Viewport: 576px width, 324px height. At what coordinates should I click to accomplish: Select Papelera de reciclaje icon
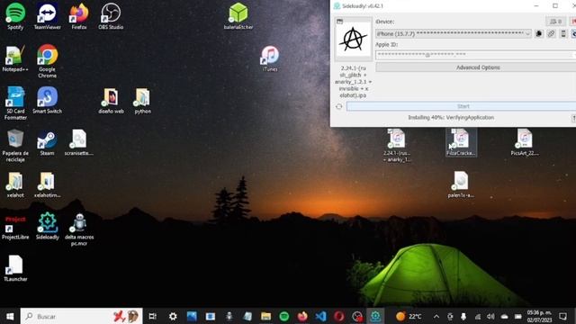tap(15, 146)
